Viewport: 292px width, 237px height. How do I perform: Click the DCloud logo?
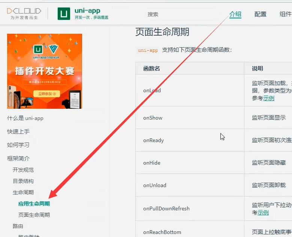click(24, 13)
